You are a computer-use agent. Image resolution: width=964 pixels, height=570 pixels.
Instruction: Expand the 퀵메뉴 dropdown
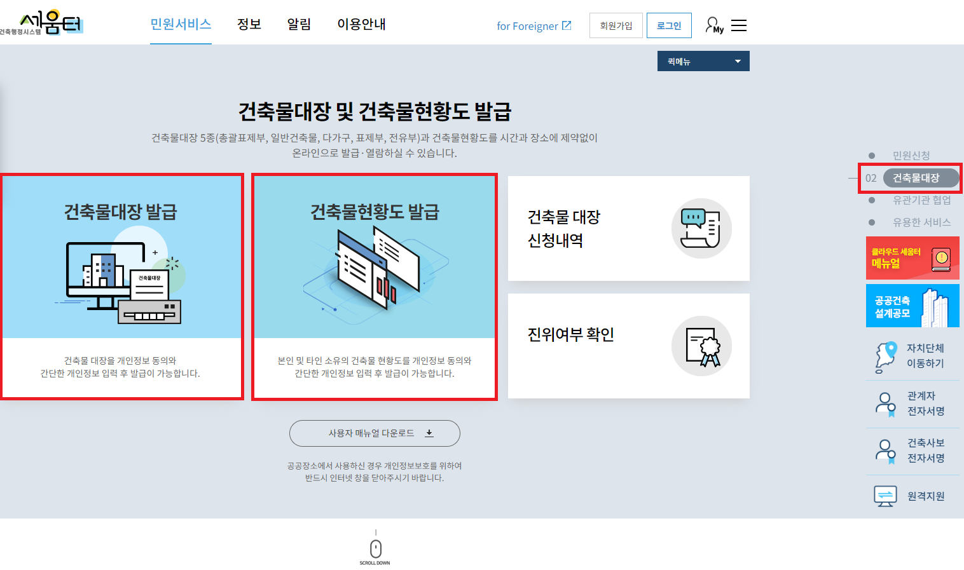pyautogui.click(x=703, y=60)
